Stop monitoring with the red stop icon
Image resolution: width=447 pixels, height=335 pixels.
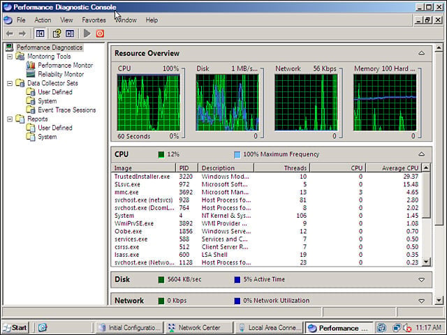(100, 33)
